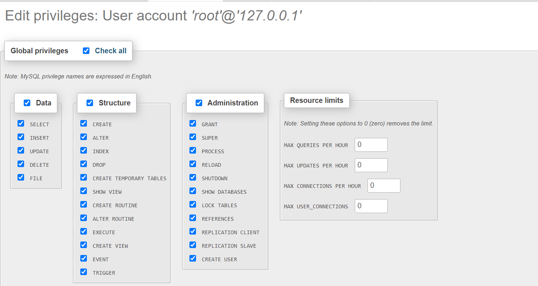Image resolution: width=538 pixels, height=286 pixels.
Task: Uncheck the TRIGGER privilege checkbox
Action: (84, 272)
